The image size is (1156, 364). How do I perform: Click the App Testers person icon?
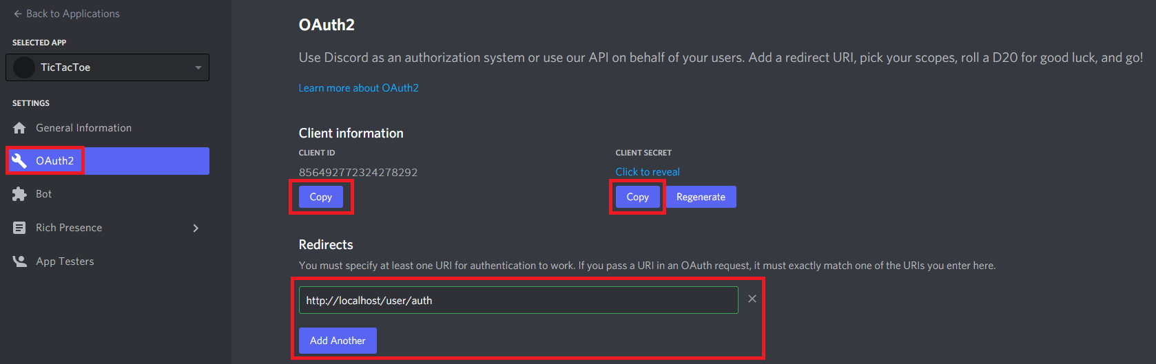tap(19, 261)
